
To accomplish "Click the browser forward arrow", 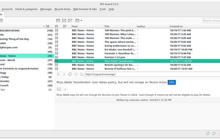I will [x=64, y=74].
